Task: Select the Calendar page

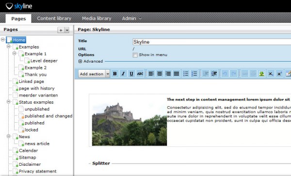Action: [28, 151]
